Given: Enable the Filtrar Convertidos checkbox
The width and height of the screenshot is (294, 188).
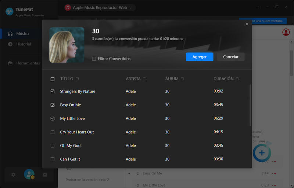Looking at the screenshot, I should tap(94, 59).
